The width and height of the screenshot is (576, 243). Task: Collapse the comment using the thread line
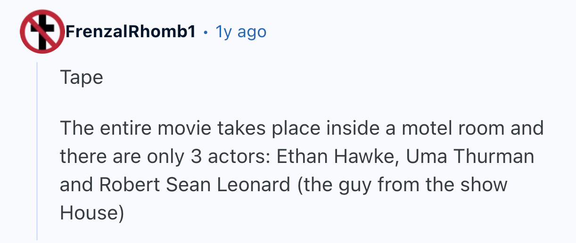(x=37, y=151)
